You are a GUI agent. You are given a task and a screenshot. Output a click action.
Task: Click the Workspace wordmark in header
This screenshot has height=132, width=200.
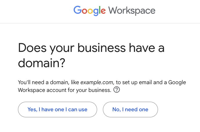point(132,11)
